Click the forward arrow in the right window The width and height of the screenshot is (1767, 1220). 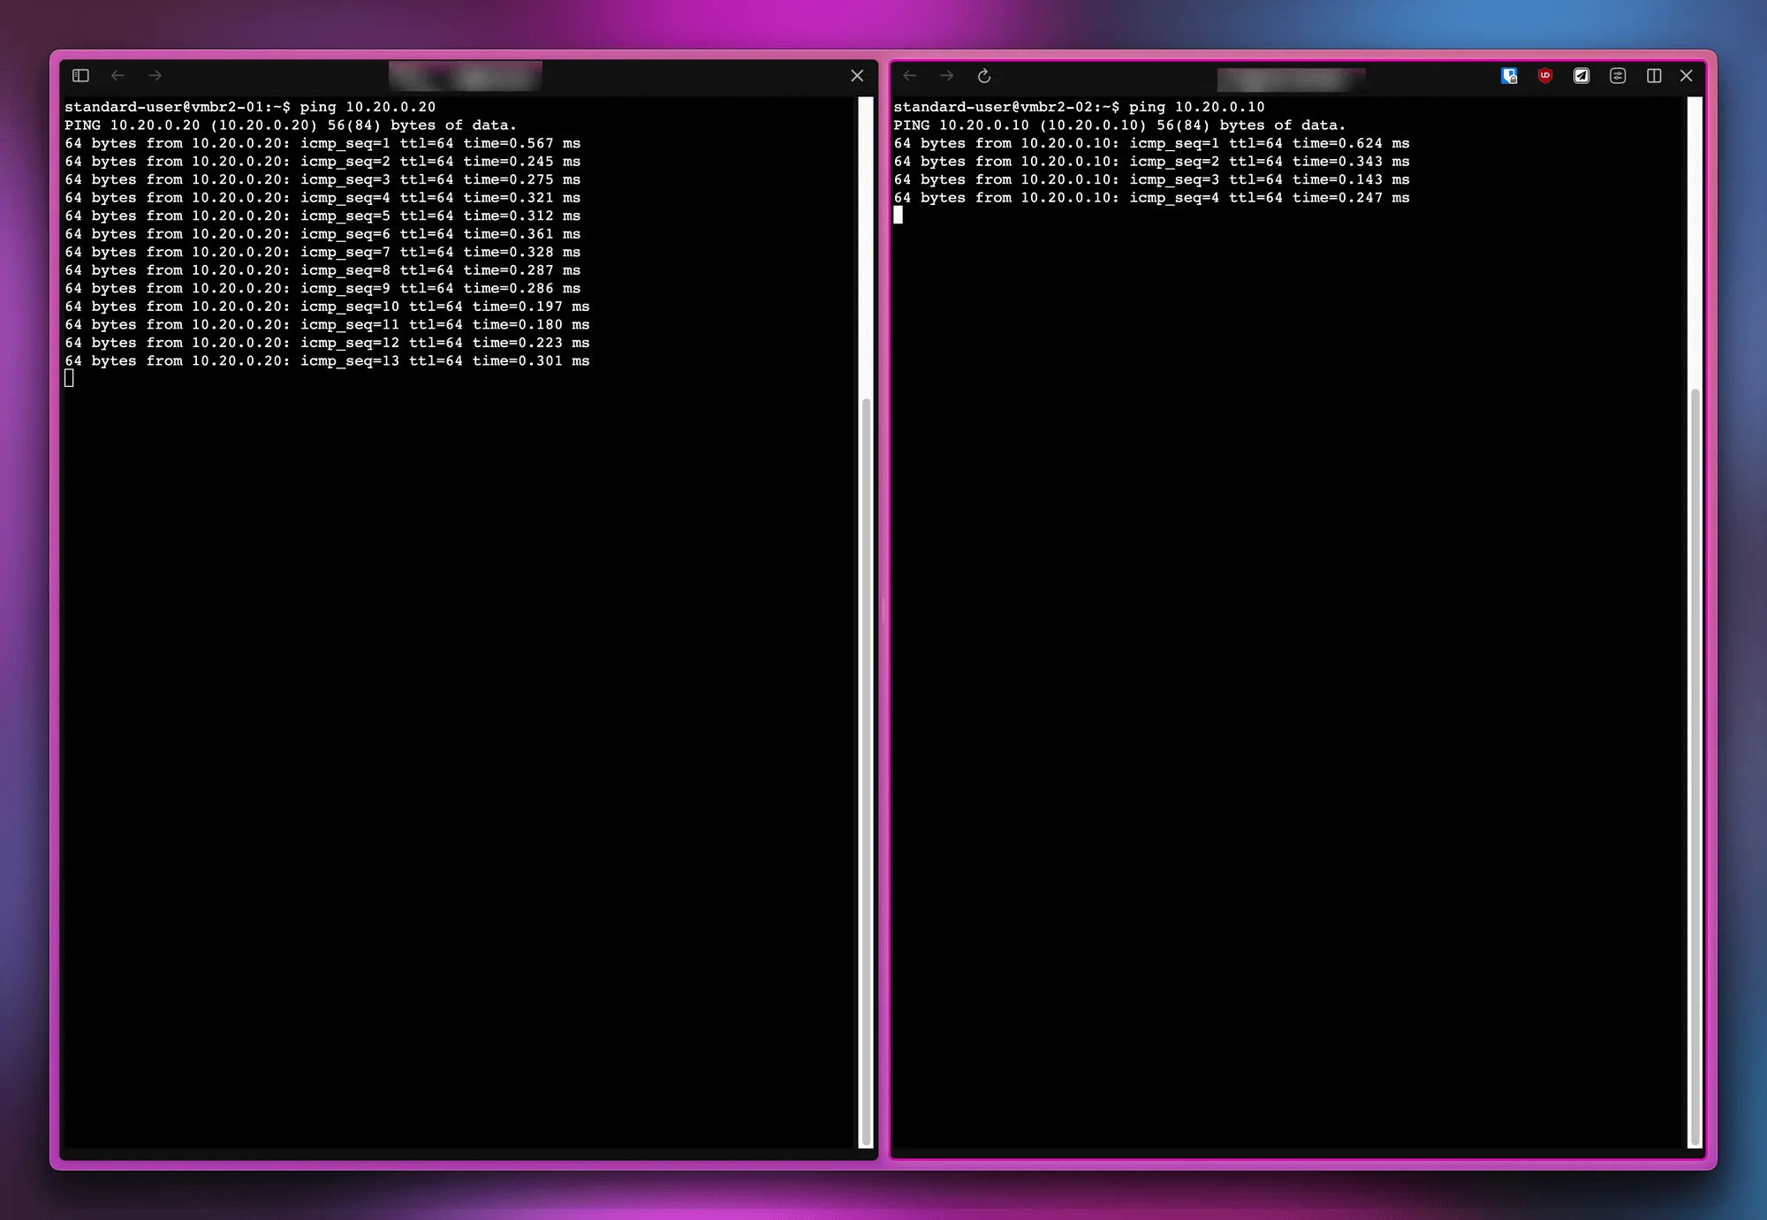tap(947, 76)
